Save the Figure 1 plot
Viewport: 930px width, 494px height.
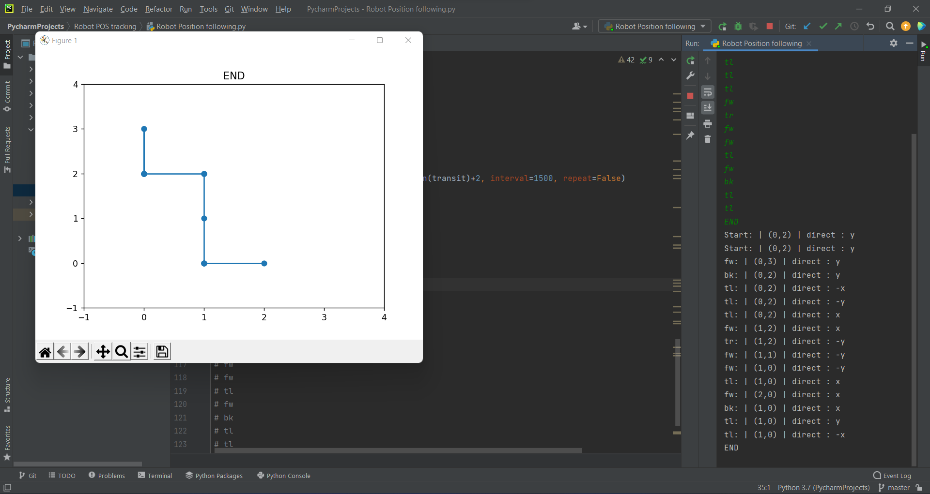(x=162, y=351)
